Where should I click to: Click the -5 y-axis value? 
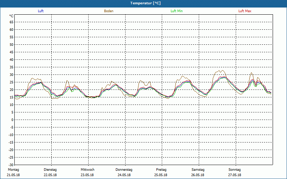click(x=12, y=127)
